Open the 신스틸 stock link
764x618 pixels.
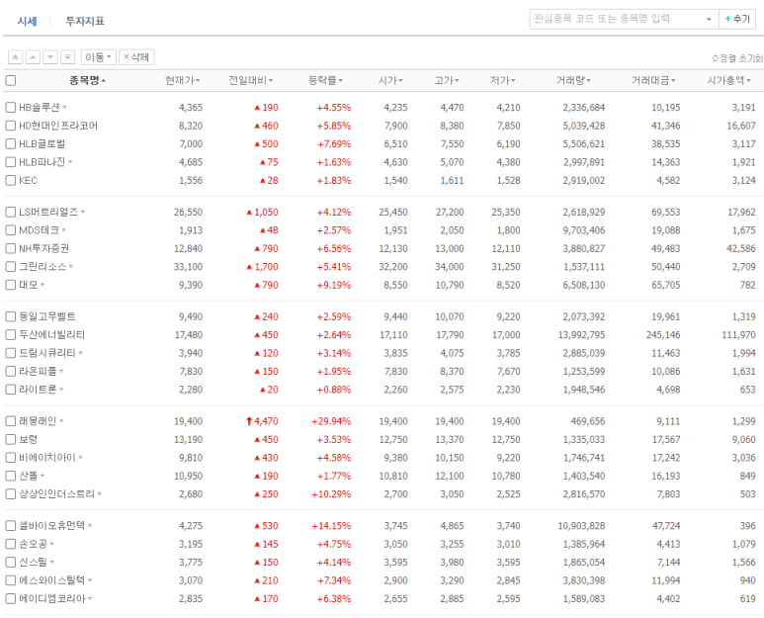point(34,563)
